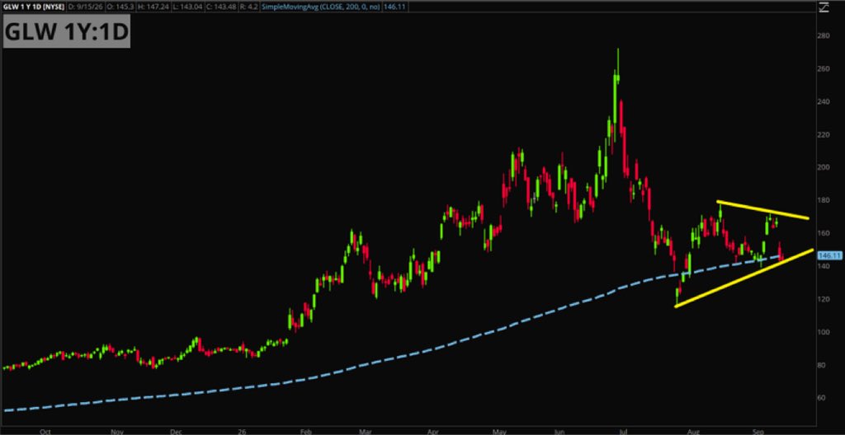
Task: Click the 80 price axis label
Action: (x=823, y=365)
